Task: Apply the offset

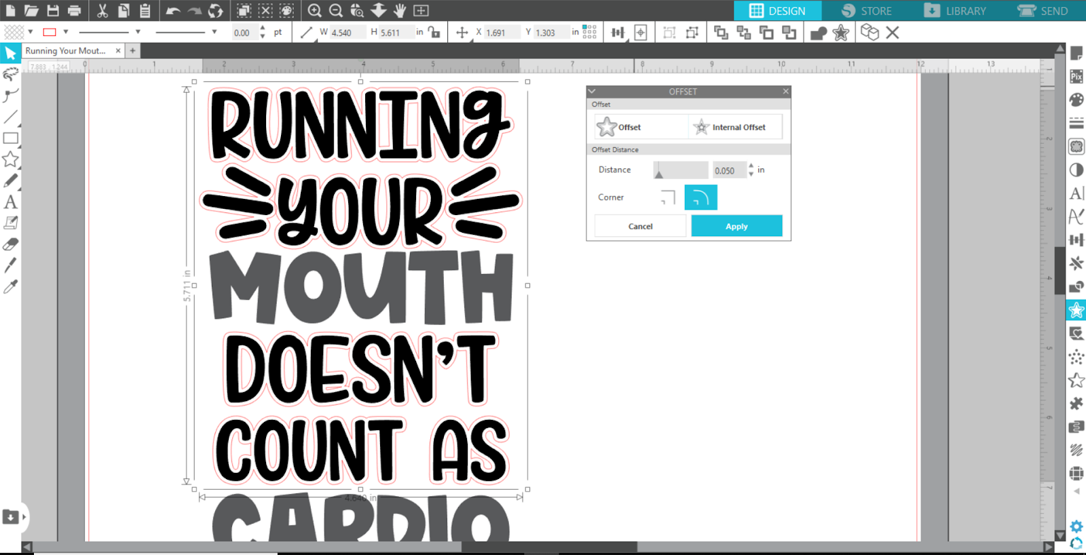Action: pos(736,226)
